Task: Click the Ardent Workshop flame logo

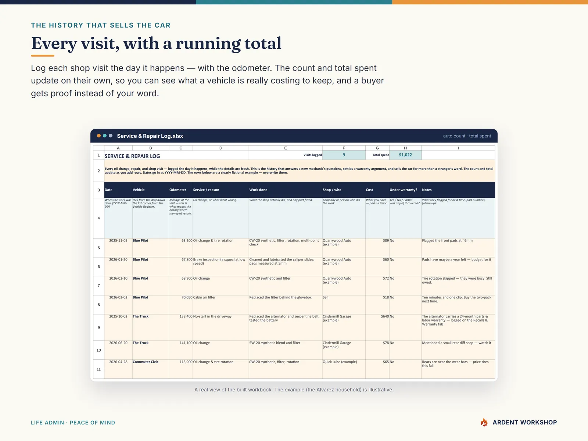Action: (x=484, y=422)
